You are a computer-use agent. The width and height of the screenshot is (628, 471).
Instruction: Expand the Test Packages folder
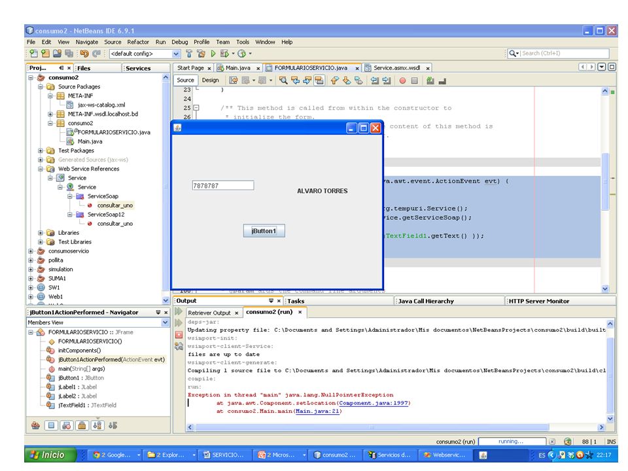41,150
